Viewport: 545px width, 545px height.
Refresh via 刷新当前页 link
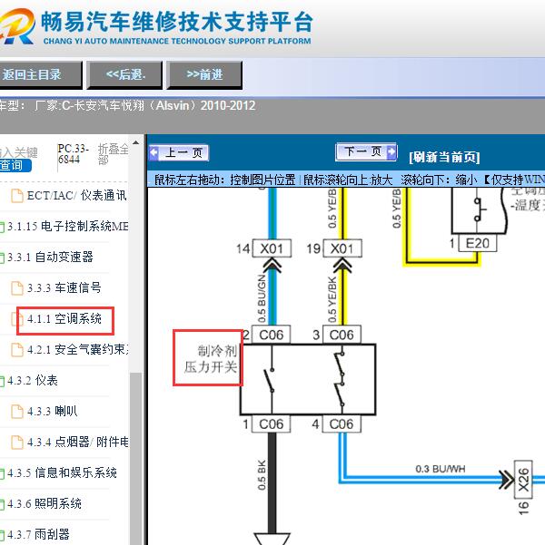click(444, 157)
